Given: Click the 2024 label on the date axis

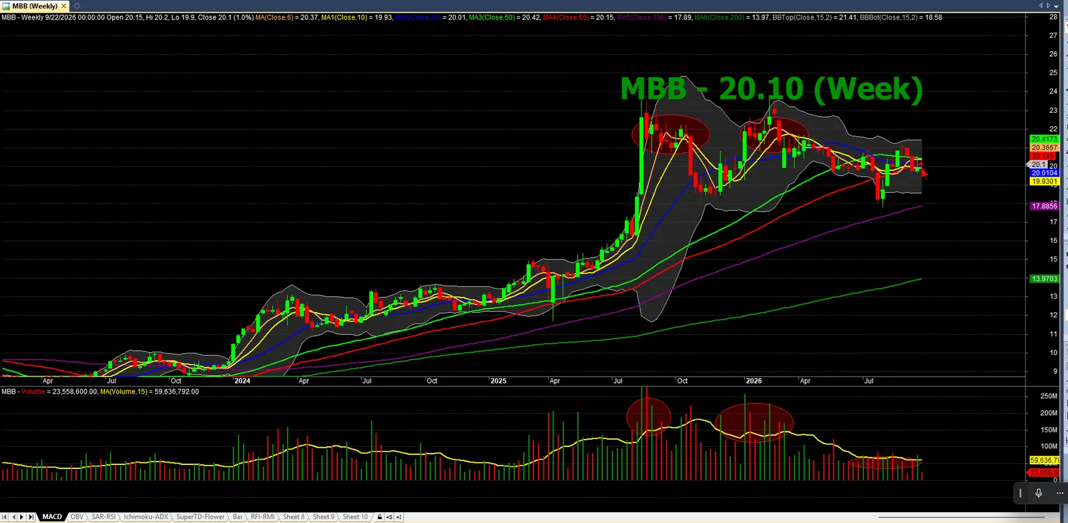Looking at the screenshot, I should [242, 381].
